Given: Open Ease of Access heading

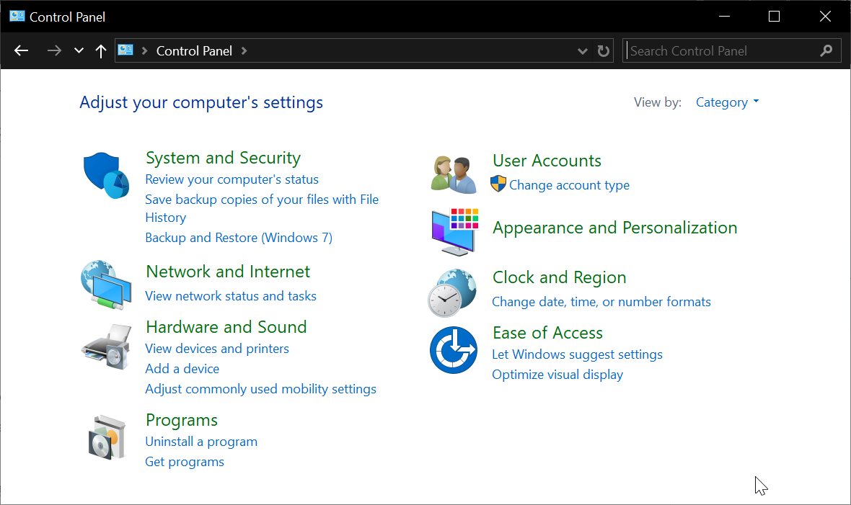Looking at the screenshot, I should 547,333.
